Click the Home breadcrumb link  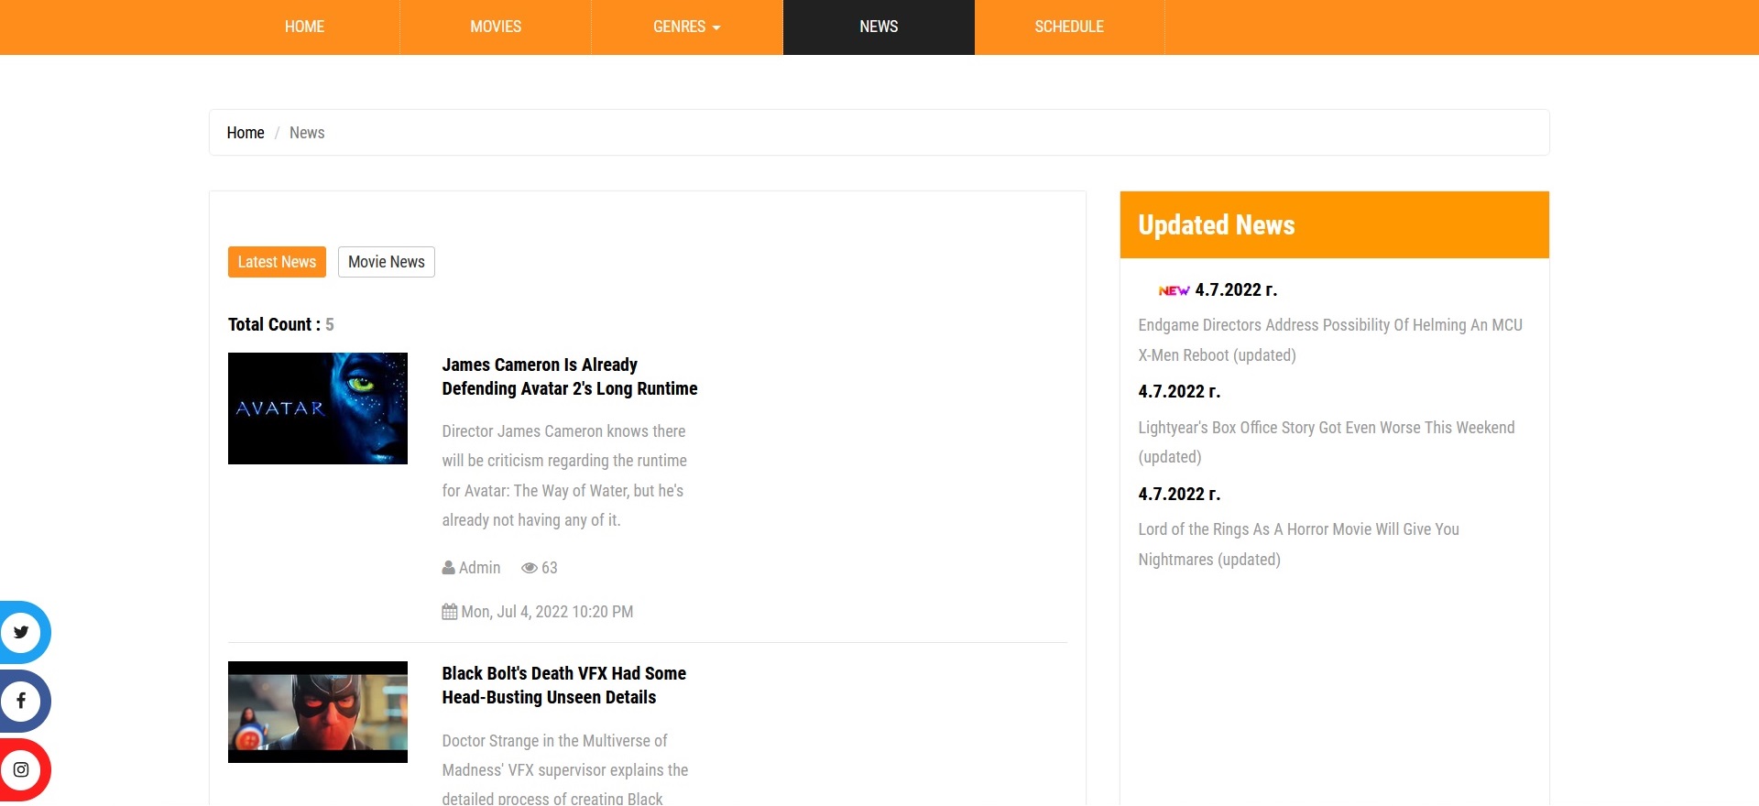[x=246, y=133]
